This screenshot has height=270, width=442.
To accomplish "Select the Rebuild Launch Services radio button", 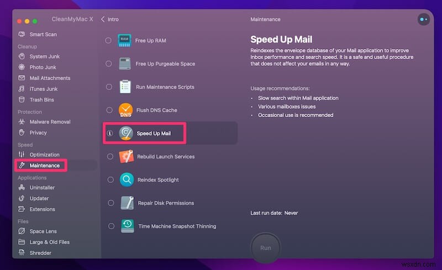I will point(110,156).
